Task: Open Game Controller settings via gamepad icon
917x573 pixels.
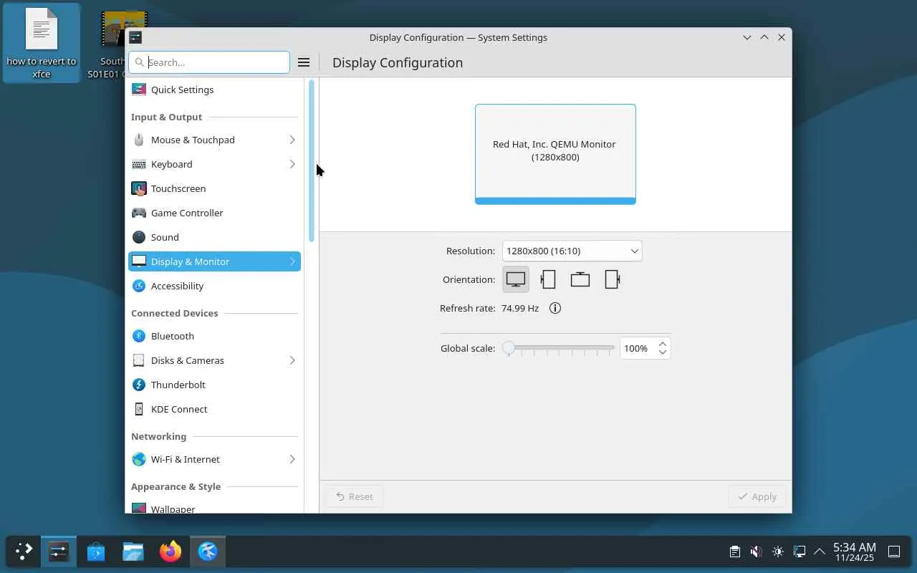Action: click(x=139, y=213)
